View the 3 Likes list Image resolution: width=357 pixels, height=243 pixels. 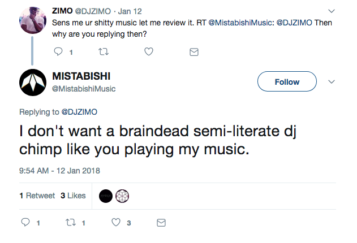(x=73, y=196)
